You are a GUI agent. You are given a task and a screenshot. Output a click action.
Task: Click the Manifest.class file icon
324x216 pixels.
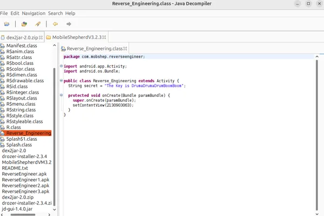3,46
